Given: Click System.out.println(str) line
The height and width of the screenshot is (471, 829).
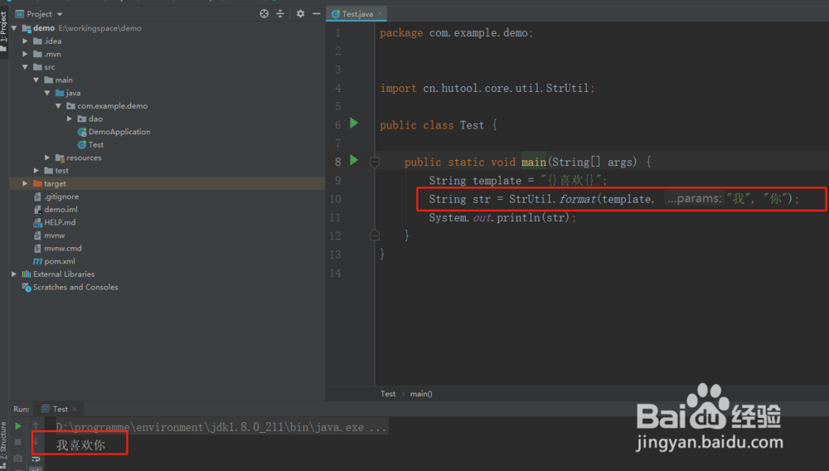Looking at the screenshot, I should click(502, 218).
